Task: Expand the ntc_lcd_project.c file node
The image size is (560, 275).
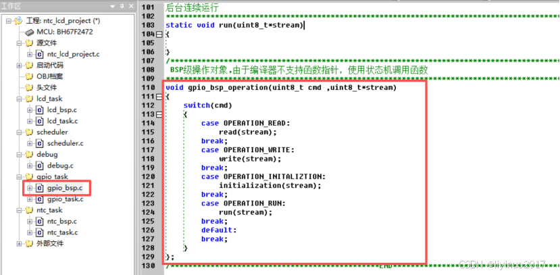Action: (x=30, y=55)
